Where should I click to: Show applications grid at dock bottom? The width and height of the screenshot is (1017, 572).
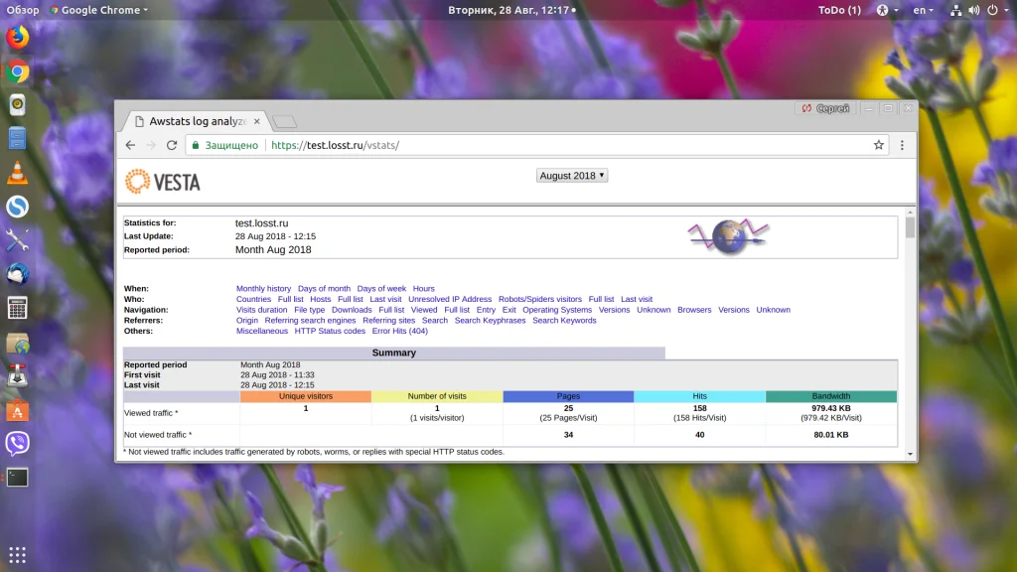[17, 554]
